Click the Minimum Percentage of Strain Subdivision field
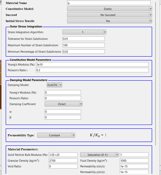Screen dimensions: 161x175 tap(84, 52)
